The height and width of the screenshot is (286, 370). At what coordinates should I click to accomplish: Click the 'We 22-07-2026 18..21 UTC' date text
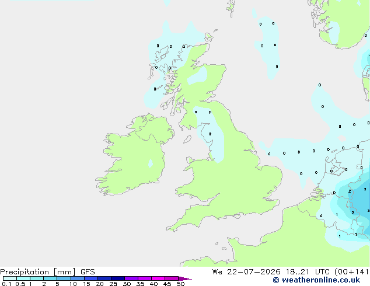(x=271, y=272)
